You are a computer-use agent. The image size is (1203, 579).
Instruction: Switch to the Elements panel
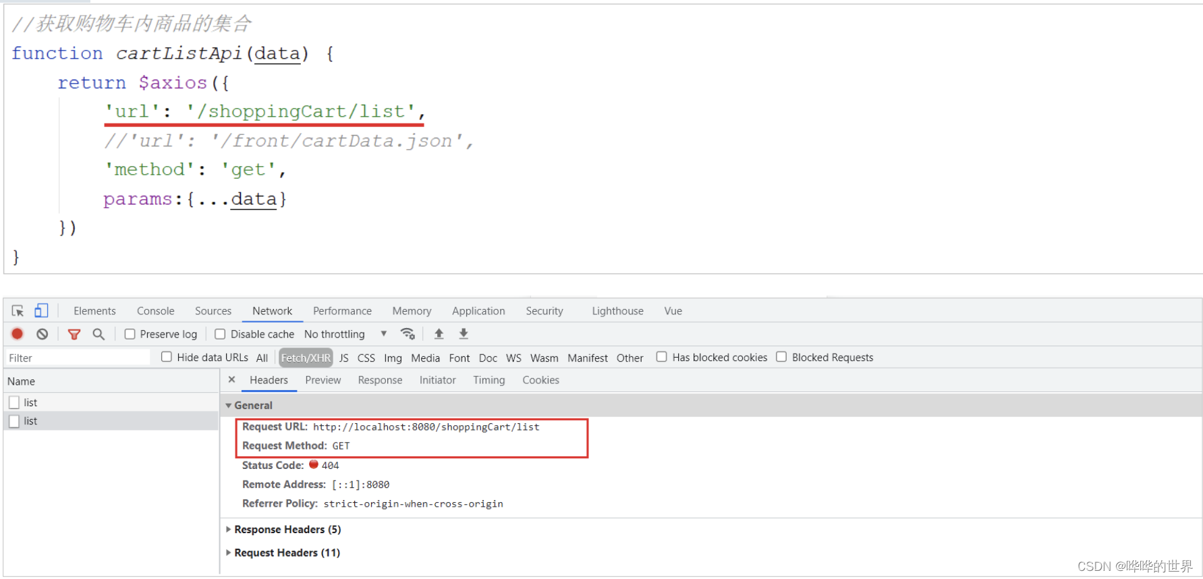point(94,311)
